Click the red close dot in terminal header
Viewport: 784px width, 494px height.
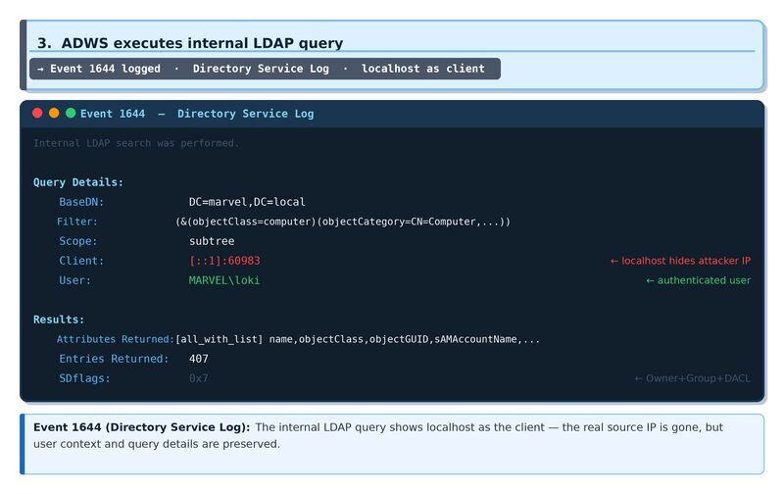coord(37,114)
